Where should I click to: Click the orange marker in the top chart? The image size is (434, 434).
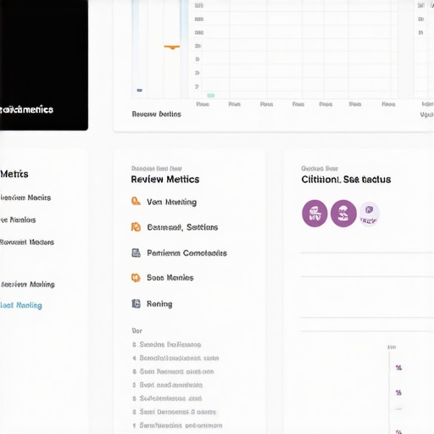coord(172,47)
